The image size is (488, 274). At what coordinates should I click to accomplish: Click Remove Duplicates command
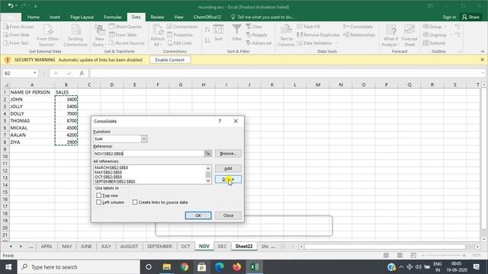pos(318,35)
